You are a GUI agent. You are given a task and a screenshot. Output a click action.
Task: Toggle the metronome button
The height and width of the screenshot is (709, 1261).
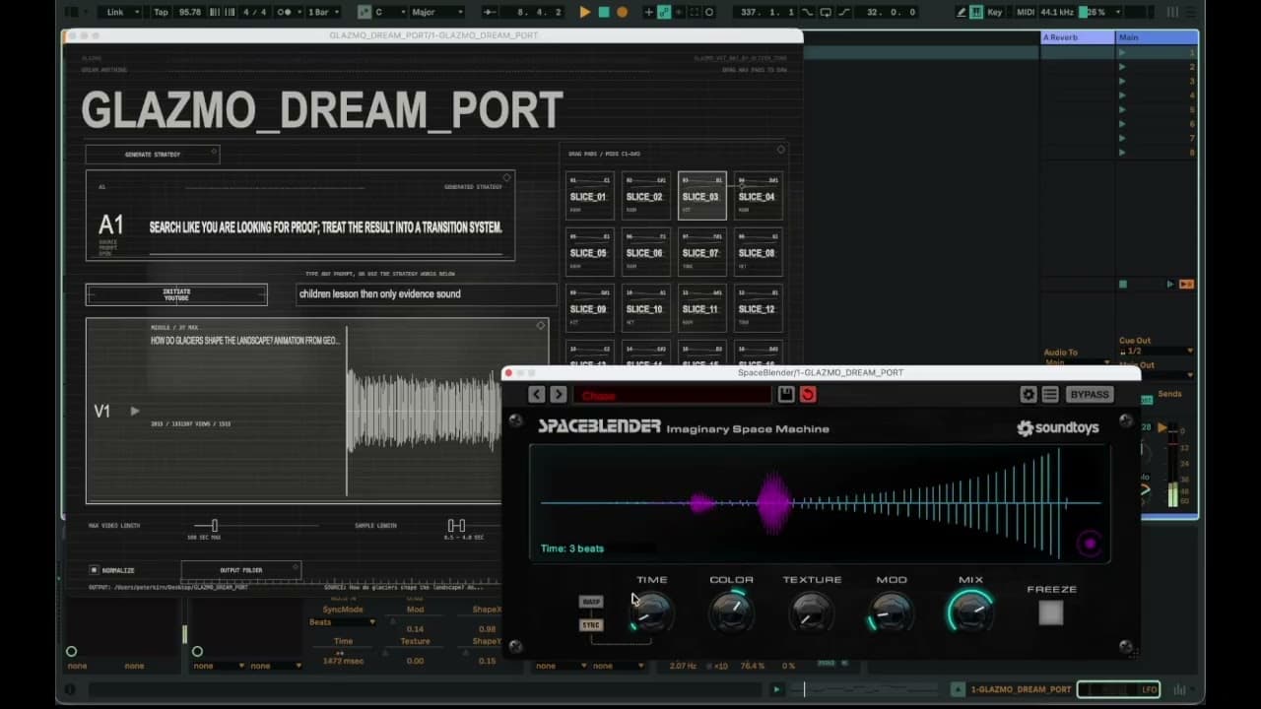pyautogui.click(x=288, y=12)
